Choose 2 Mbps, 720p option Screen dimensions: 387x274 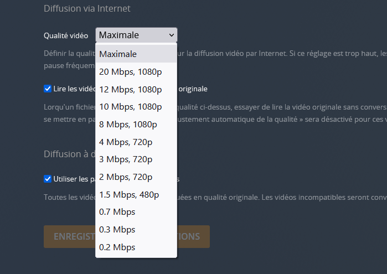[136, 177]
